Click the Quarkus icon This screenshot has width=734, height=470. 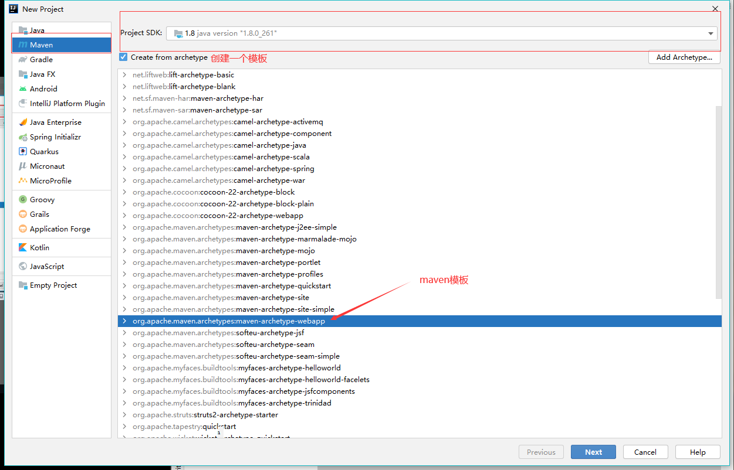click(23, 152)
